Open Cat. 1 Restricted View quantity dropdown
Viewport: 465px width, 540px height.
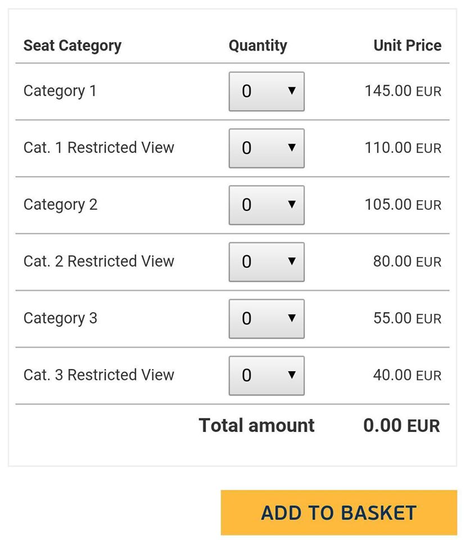click(x=266, y=148)
